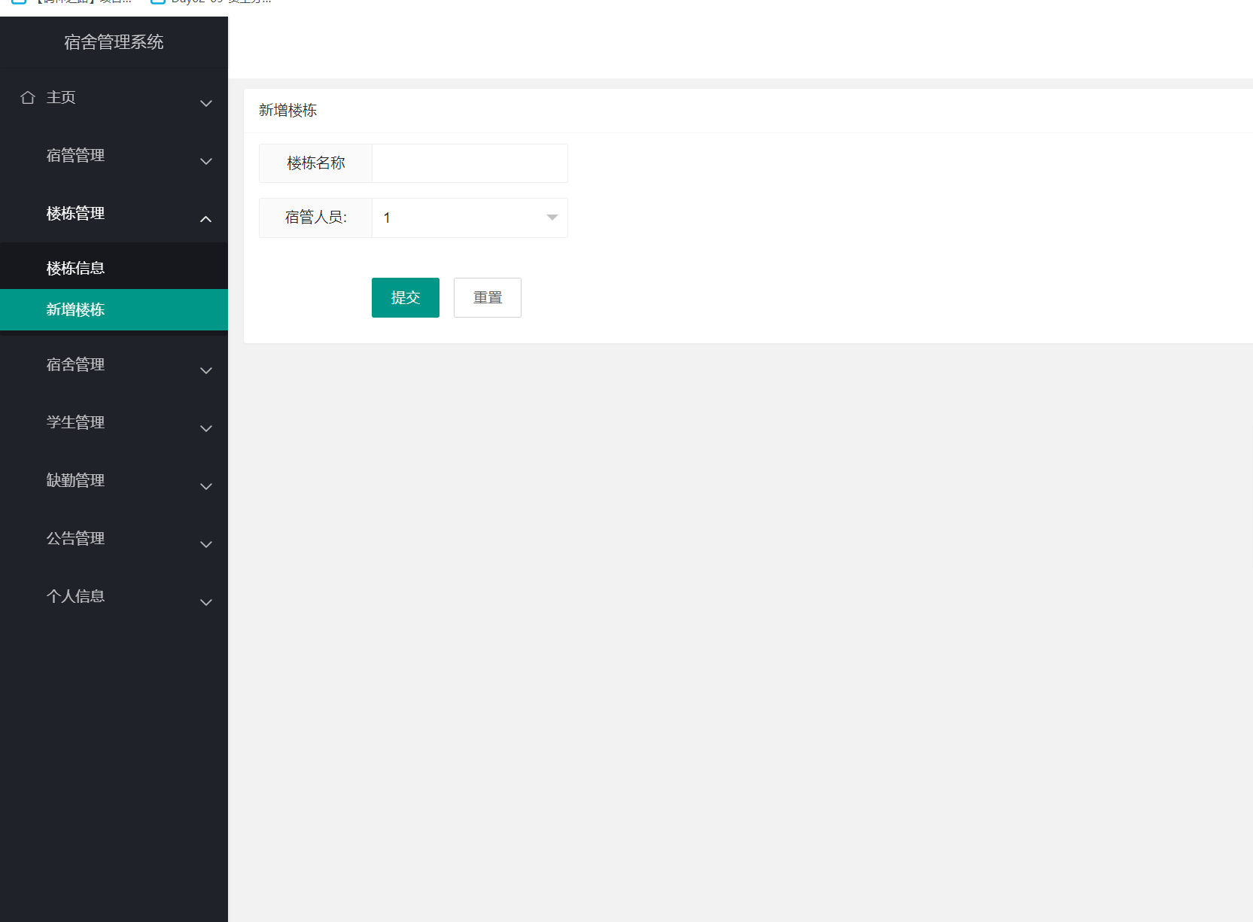Screen dimensions: 1253x922
Task: Focus the 楼栋名称 input field
Action: (x=470, y=163)
